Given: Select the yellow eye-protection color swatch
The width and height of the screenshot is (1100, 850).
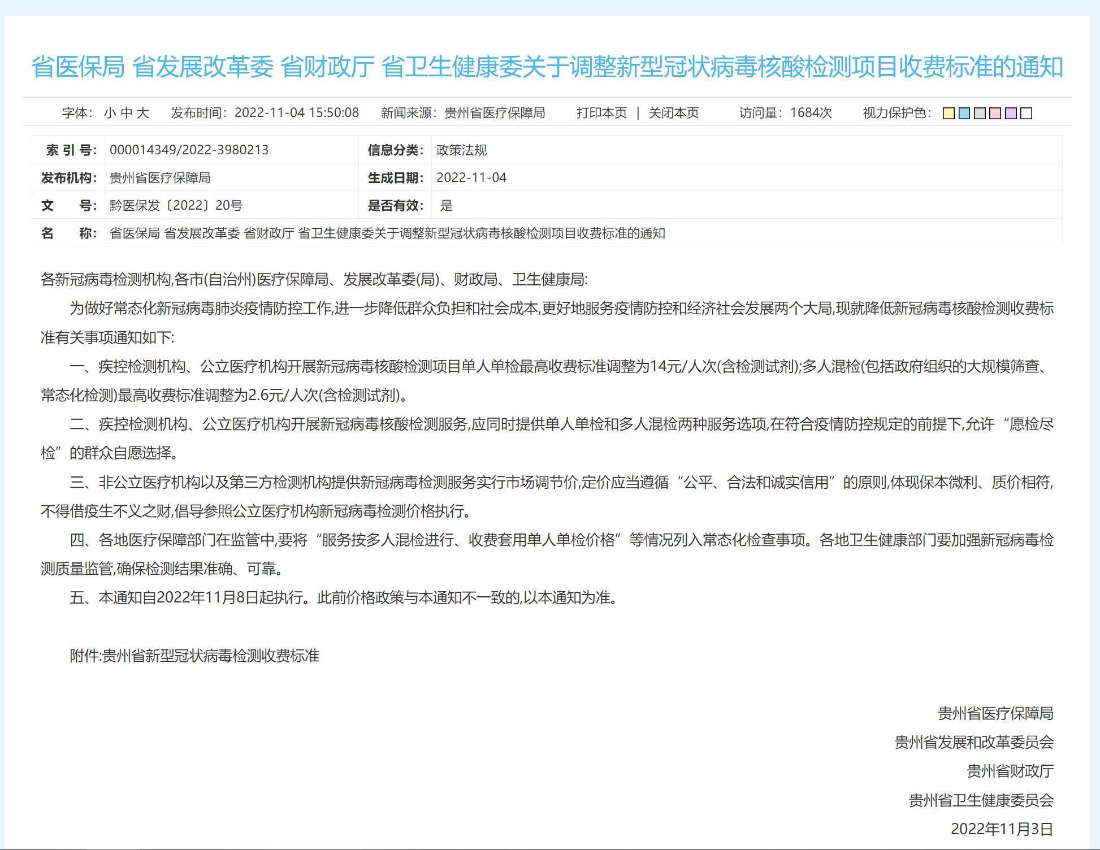Looking at the screenshot, I should (x=949, y=114).
